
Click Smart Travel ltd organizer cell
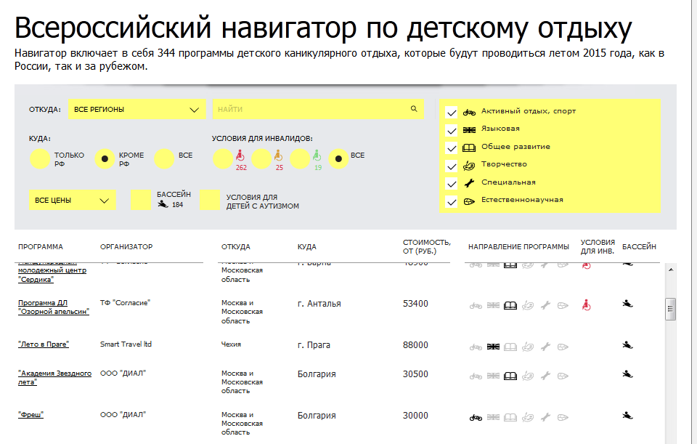[126, 344]
